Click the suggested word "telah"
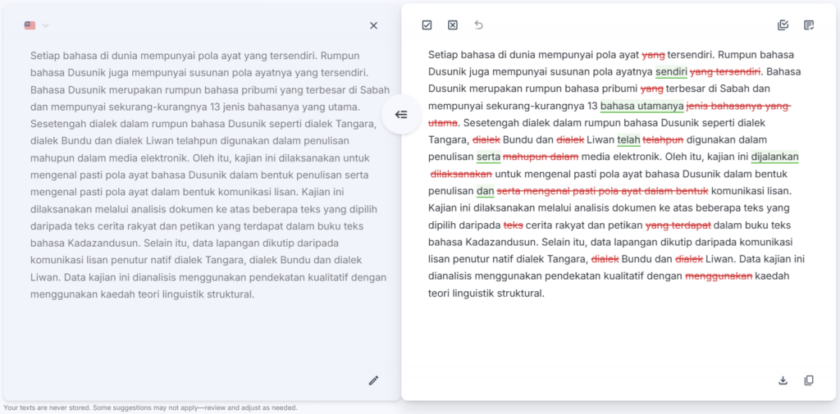Image resolution: width=840 pixels, height=414 pixels. tap(628, 140)
